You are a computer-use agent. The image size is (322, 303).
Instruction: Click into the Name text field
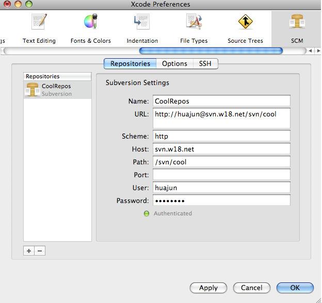221,101
